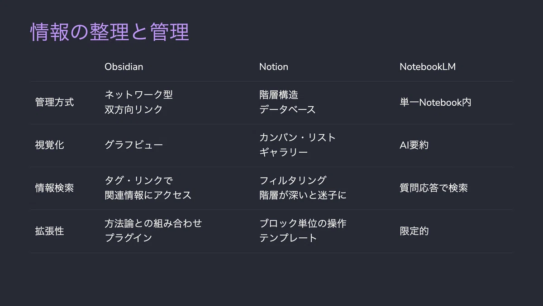Click the フィルタリング cell under Notion
This screenshot has height=306, width=543.
tap(303, 188)
